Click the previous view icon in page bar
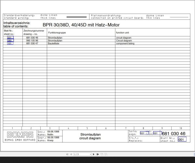The height and width of the screenshot is (163, 195). coord(102,154)
